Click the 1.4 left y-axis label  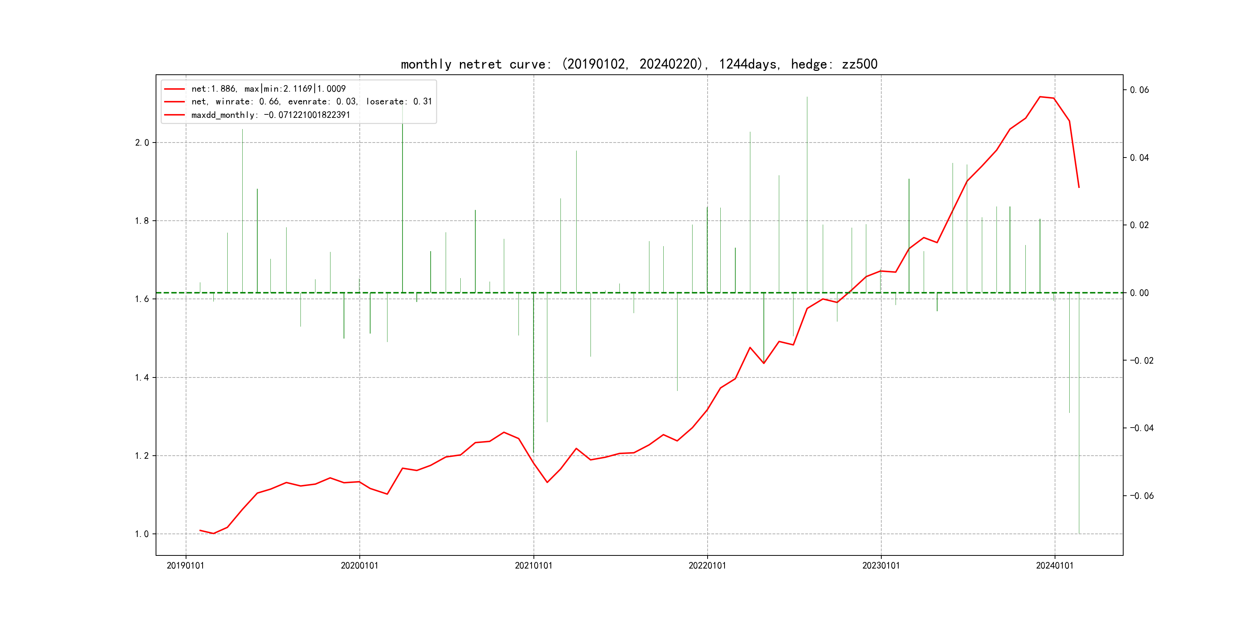tap(142, 377)
